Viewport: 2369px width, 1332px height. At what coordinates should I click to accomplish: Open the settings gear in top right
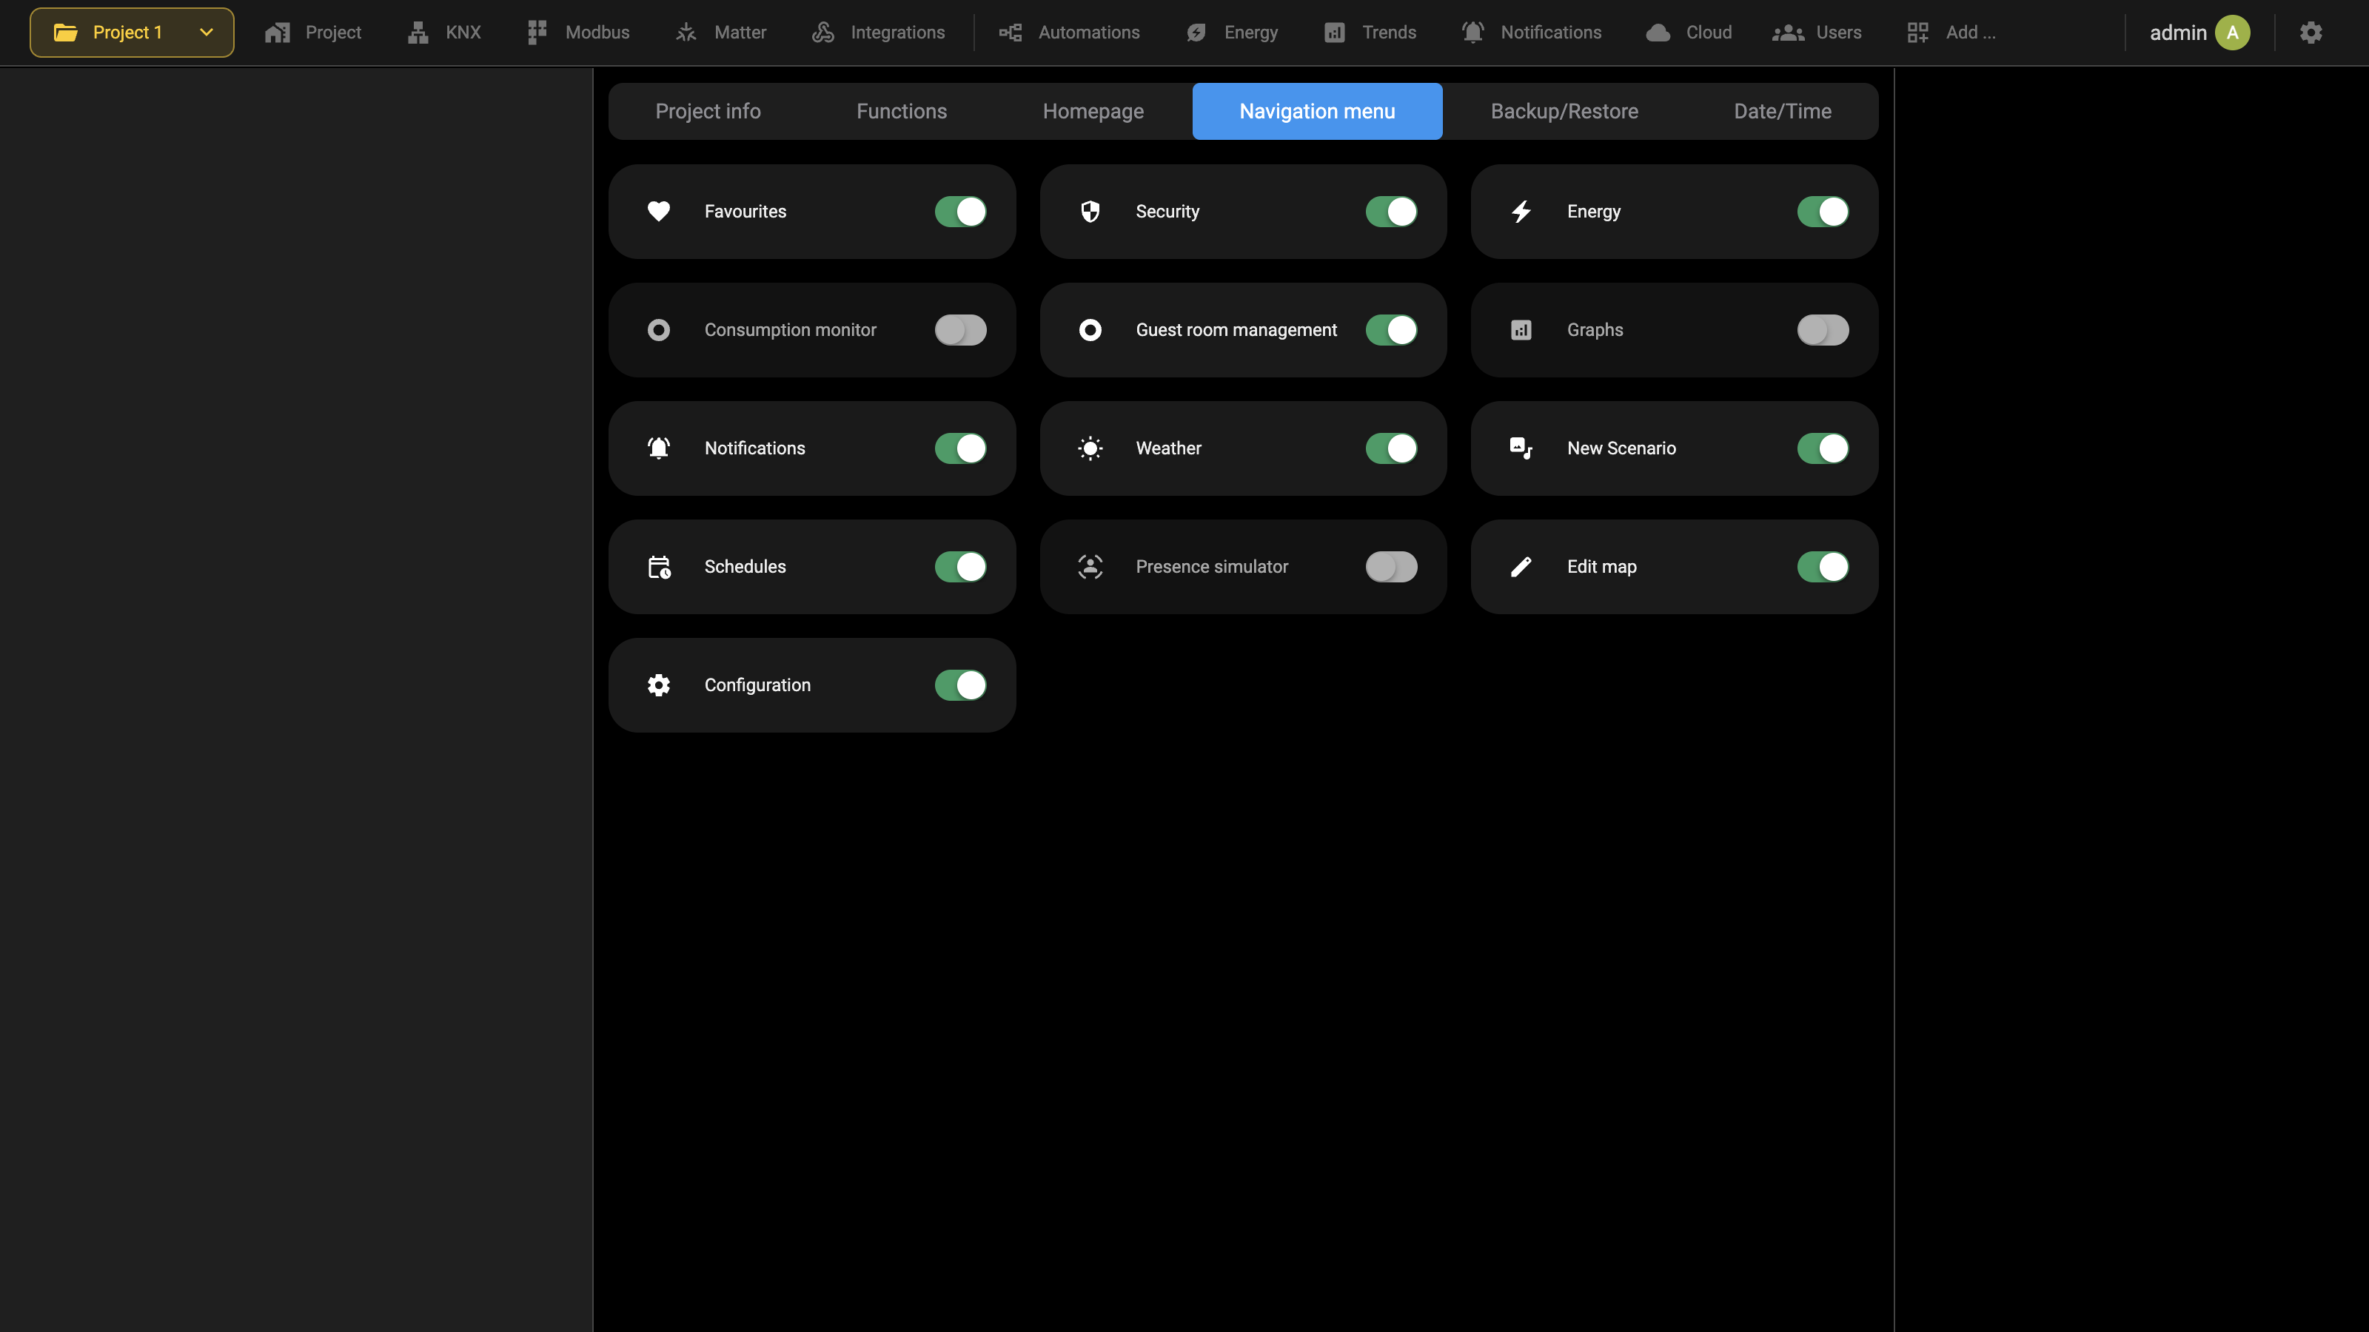click(2311, 33)
